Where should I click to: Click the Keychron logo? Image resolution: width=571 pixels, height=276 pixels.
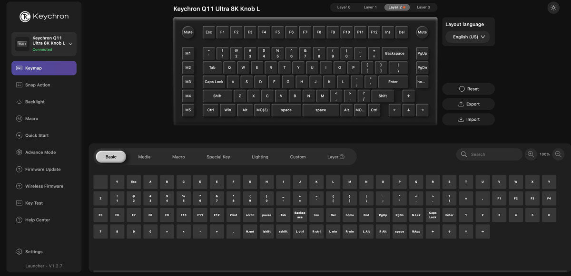click(44, 17)
